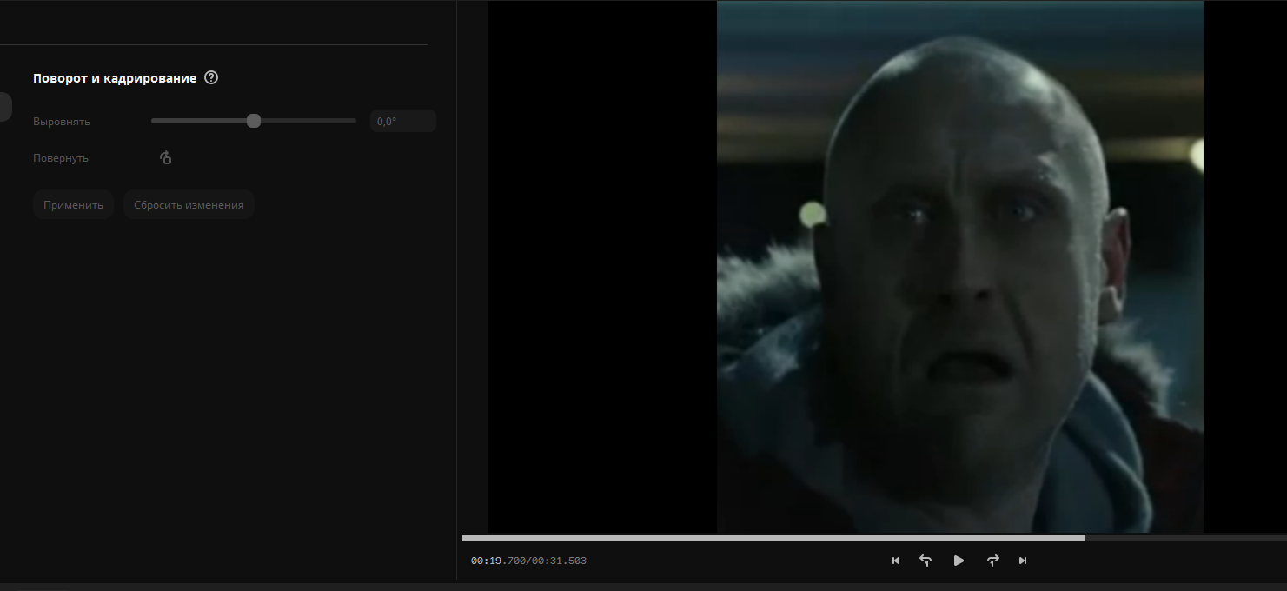Click the playback progress bar
The height and width of the screenshot is (591, 1287).
pyautogui.click(x=874, y=538)
